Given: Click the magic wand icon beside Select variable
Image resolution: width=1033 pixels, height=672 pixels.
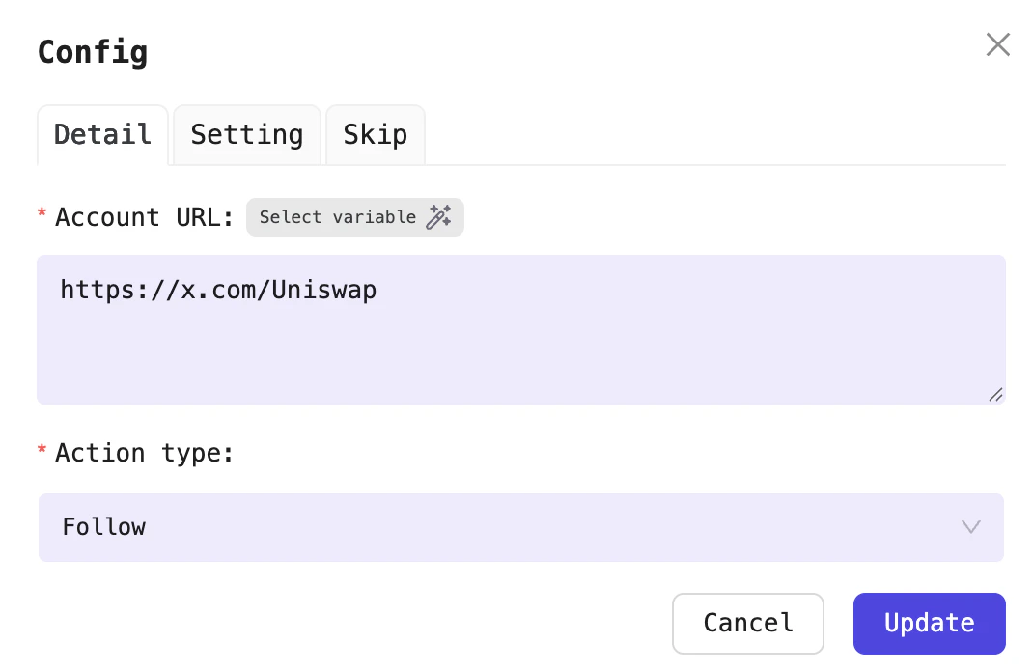Looking at the screenshot, I should pos(440,217).
